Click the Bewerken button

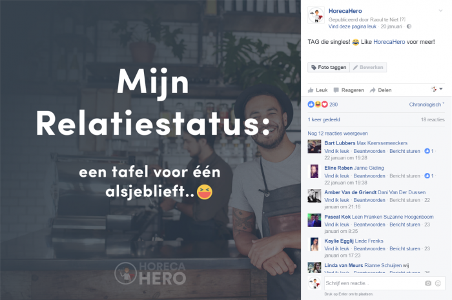point(368,67)
